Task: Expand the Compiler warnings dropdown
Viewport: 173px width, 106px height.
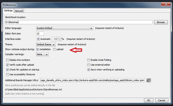Action: click(42, 54)
